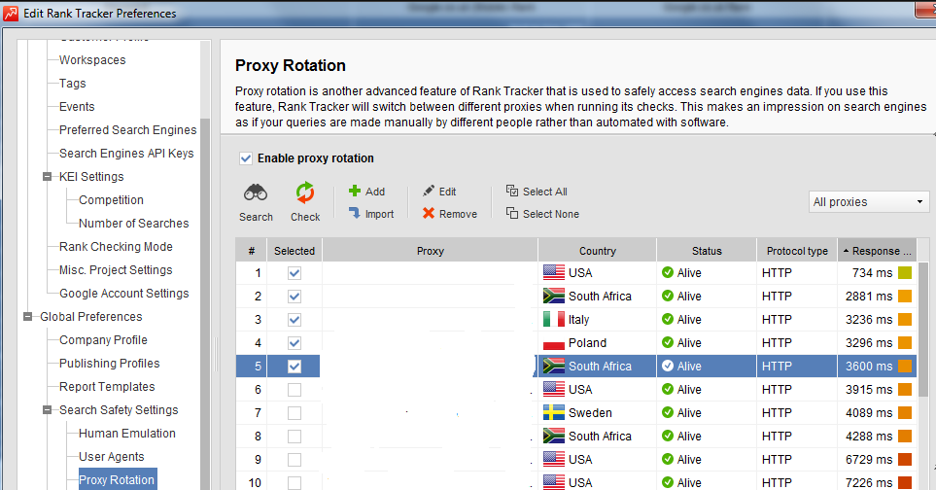Select the Tags tree item

click(x=72, y=83)
